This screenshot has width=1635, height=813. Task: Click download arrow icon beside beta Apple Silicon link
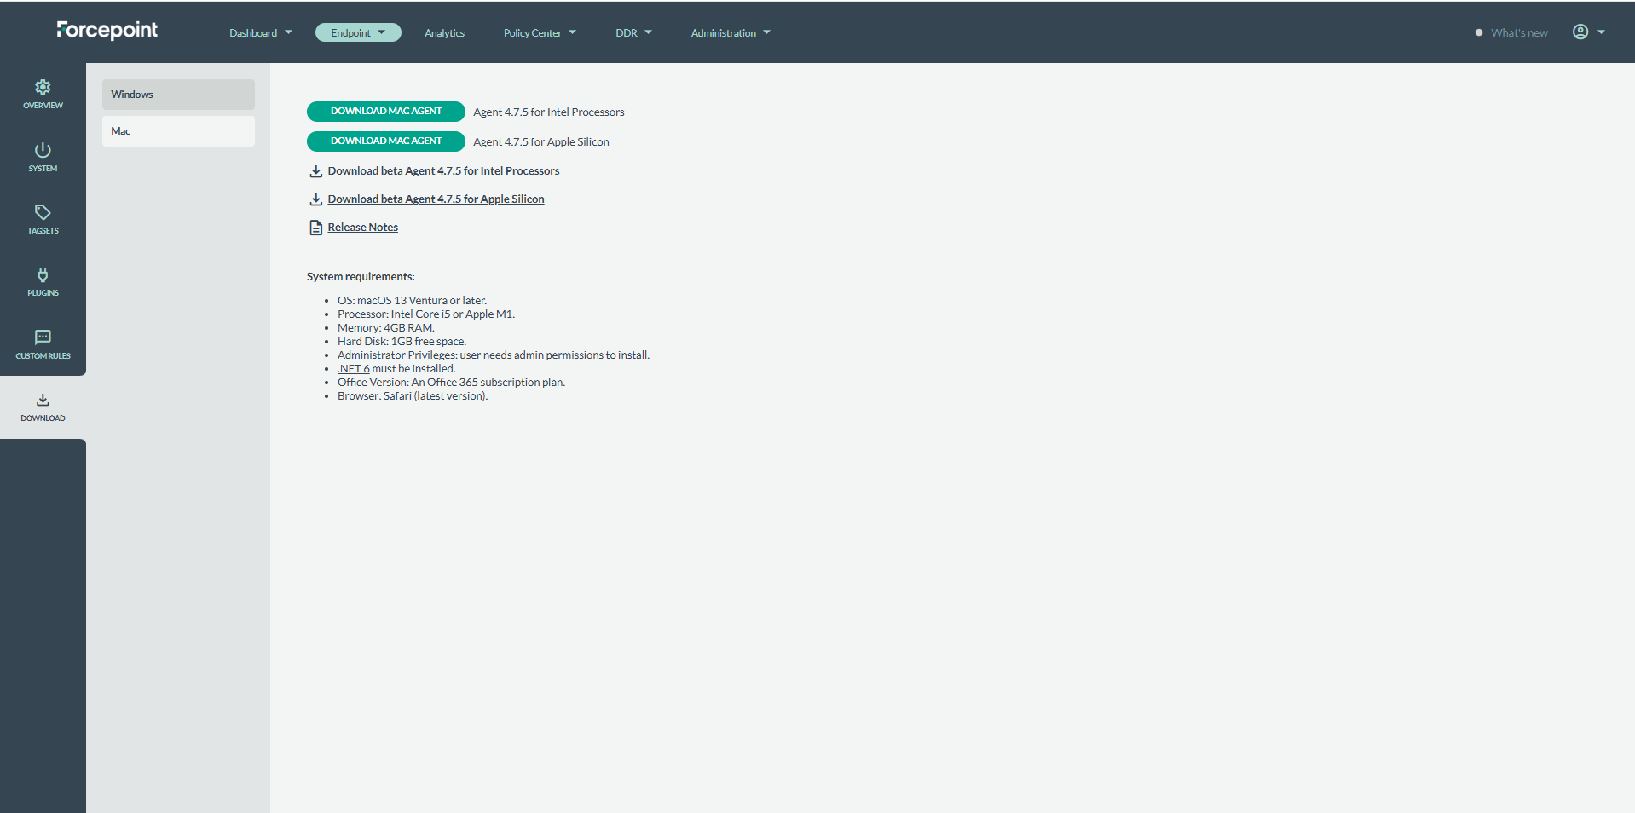tap(315, 199)
